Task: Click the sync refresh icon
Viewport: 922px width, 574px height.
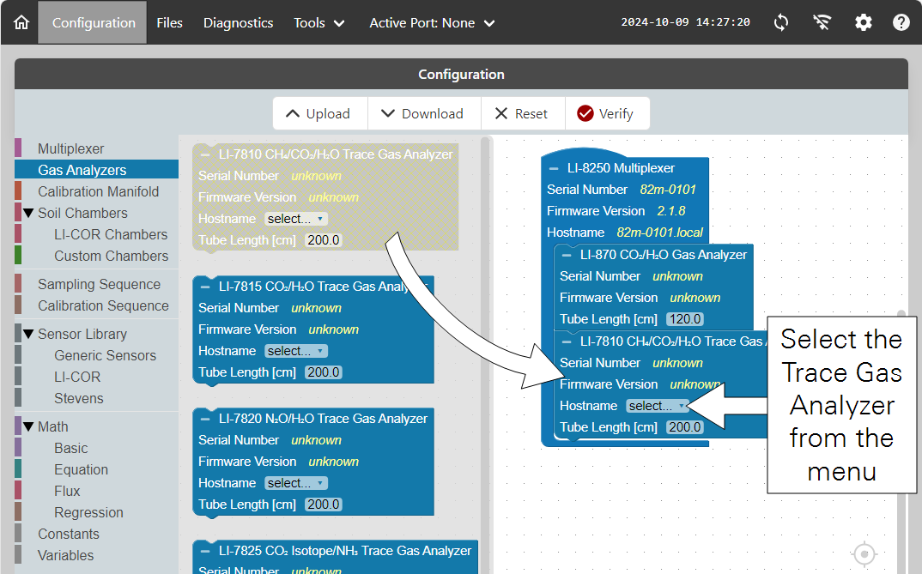Action: (x=781, y=23)
